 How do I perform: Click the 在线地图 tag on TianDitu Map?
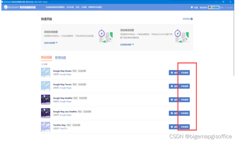pos(76,125)
